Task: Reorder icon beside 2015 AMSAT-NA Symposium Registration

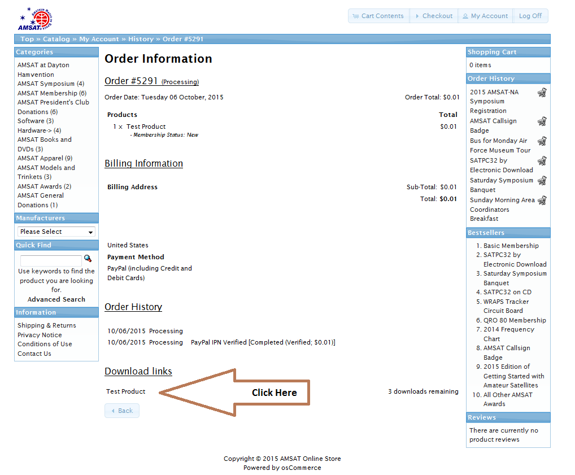Action: (542, 93)
